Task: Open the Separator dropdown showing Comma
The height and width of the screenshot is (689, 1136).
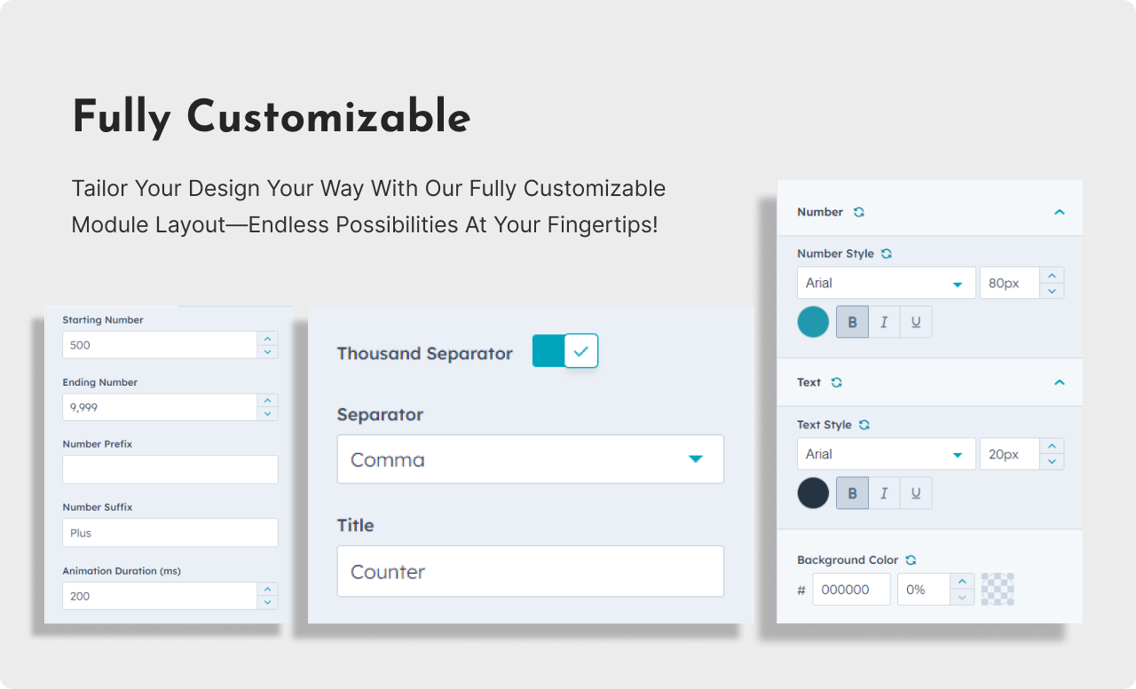Action: pos(530,459)
